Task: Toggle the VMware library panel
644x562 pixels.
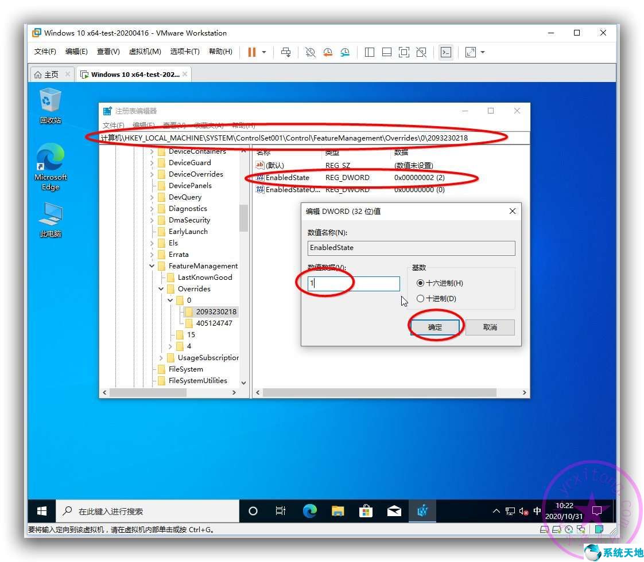Action: (x=369, y=52)
